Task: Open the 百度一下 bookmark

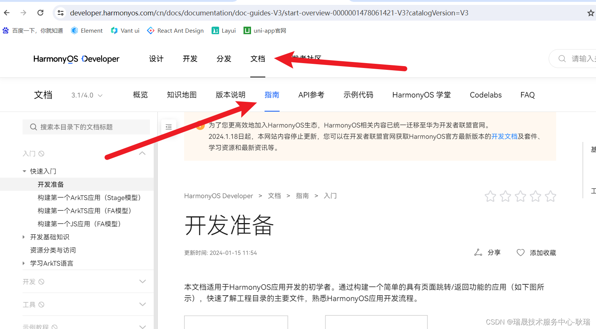Action: pos(33,30)
